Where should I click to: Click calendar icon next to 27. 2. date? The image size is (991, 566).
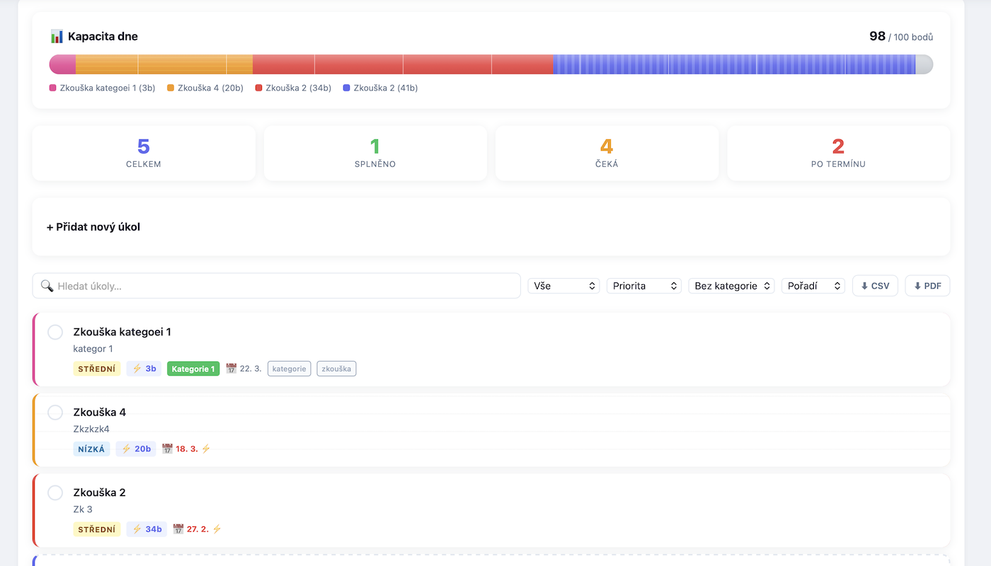tap(178, 529)
